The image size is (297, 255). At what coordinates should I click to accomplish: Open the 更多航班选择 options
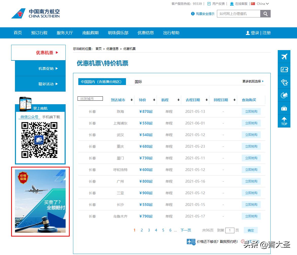tap(252, 81)
